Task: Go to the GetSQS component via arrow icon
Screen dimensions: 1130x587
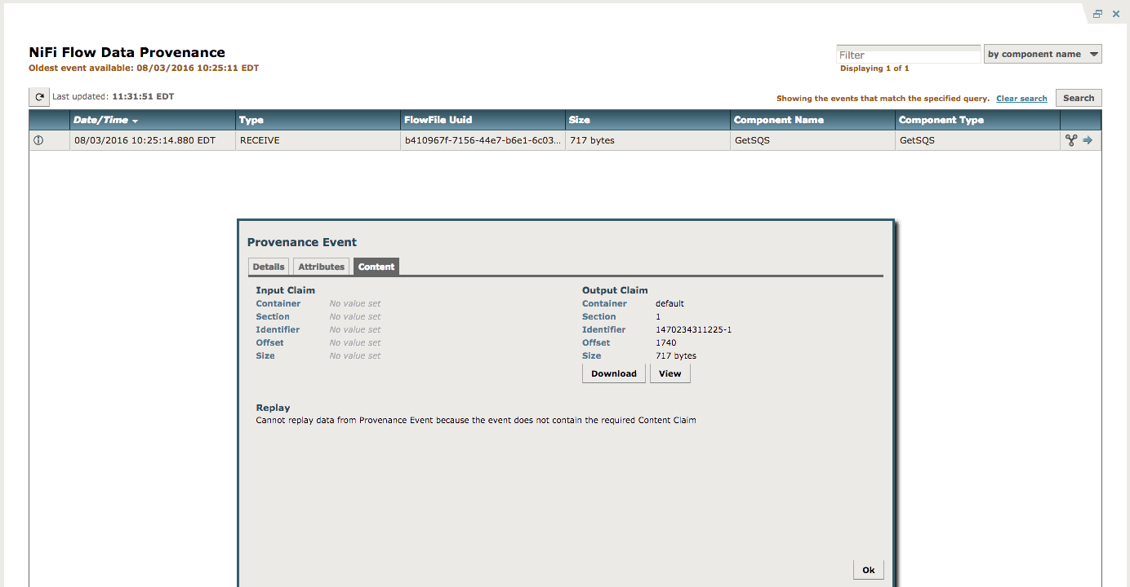Action: click(1087, 139)
